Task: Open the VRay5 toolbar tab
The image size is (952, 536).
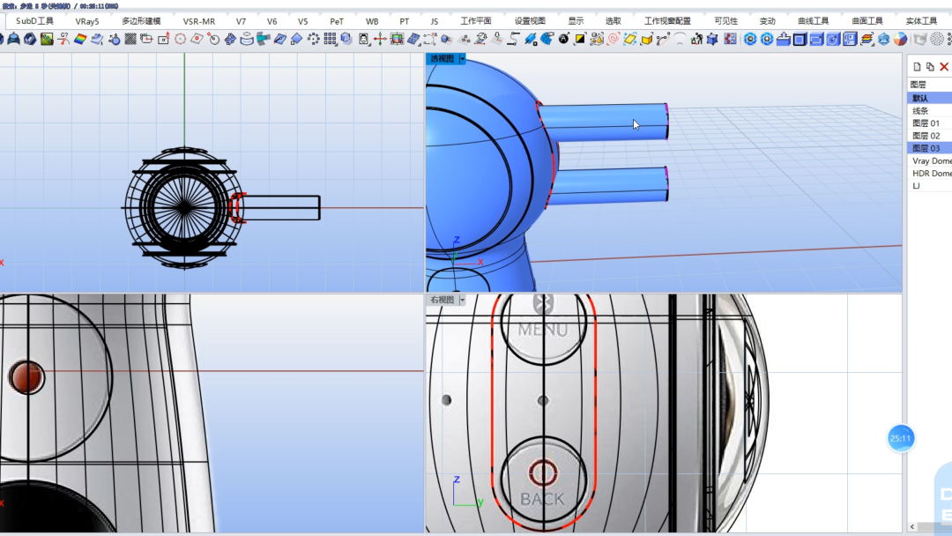Action: pyautogui.click(x=86, y=21)
